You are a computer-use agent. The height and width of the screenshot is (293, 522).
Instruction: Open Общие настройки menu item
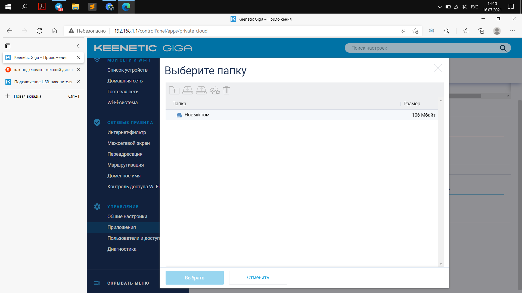127,216
